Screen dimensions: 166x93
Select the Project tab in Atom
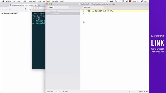[51, 7]
